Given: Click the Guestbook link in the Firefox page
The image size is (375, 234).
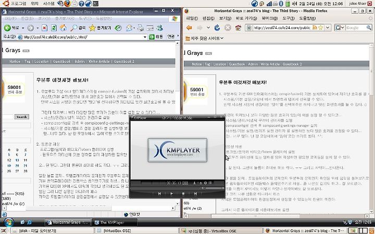Looking at the screenshot, I should coord(237,64).
